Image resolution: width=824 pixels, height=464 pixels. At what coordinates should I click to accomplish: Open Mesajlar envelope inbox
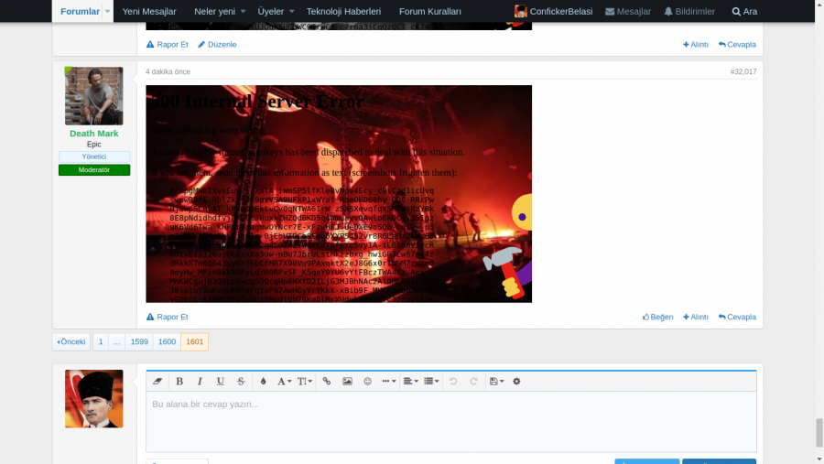pyautogui.click(x=628, y=12)
